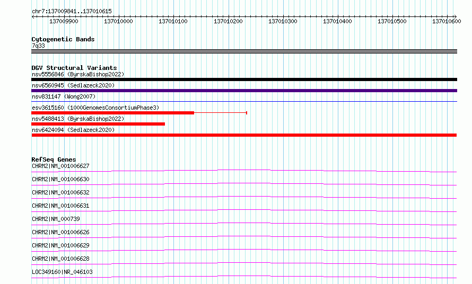Open gene CHRM2|NM_001006630 label
Screen dimensions: 472x284
[x=60, y=179]
